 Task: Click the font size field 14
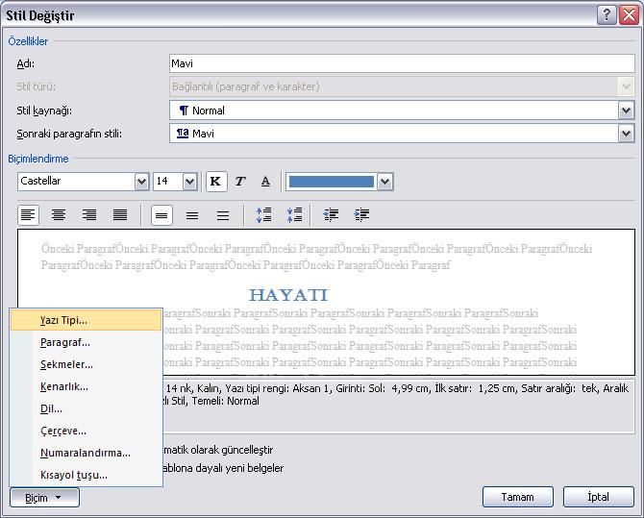click(168, 182)
